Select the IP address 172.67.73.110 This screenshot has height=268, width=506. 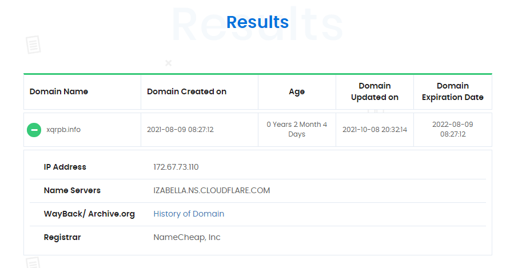(176, 167)
